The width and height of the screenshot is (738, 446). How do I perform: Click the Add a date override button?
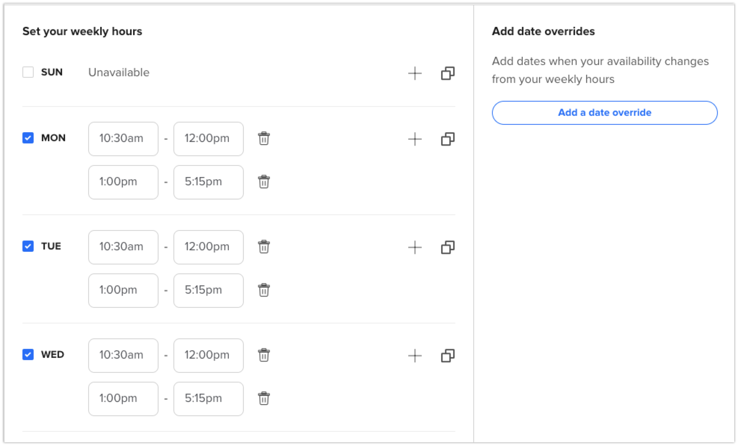click(604, 112)
